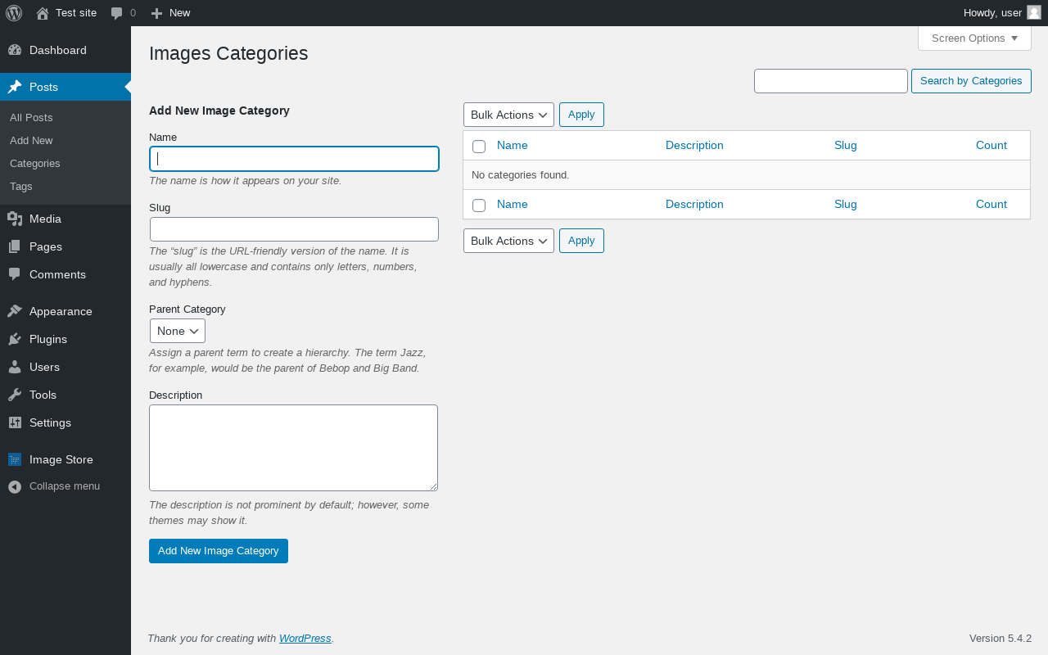Image resolution: width=1048 pixels, height=655 pixels.
Task: Click into the Slug text field
Action: (x=294, y=229)
